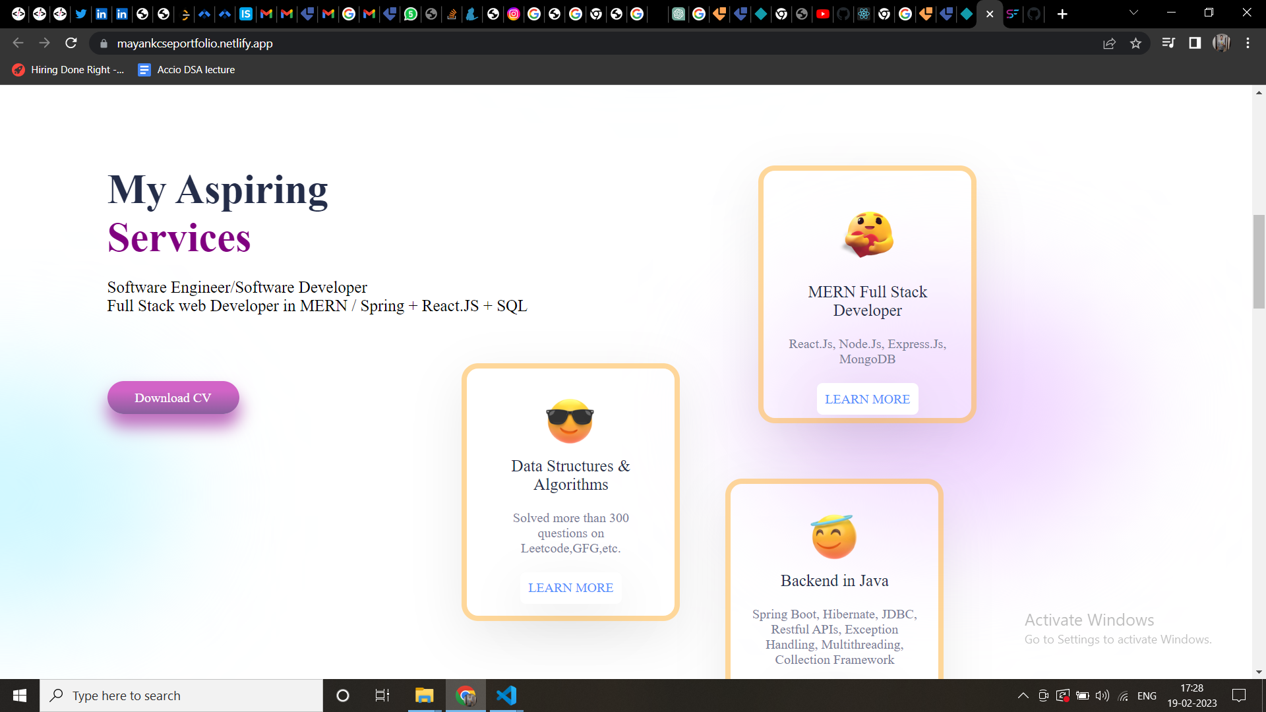Click the Download CV button
The image size is (1266, 712).
click(173, 398)
